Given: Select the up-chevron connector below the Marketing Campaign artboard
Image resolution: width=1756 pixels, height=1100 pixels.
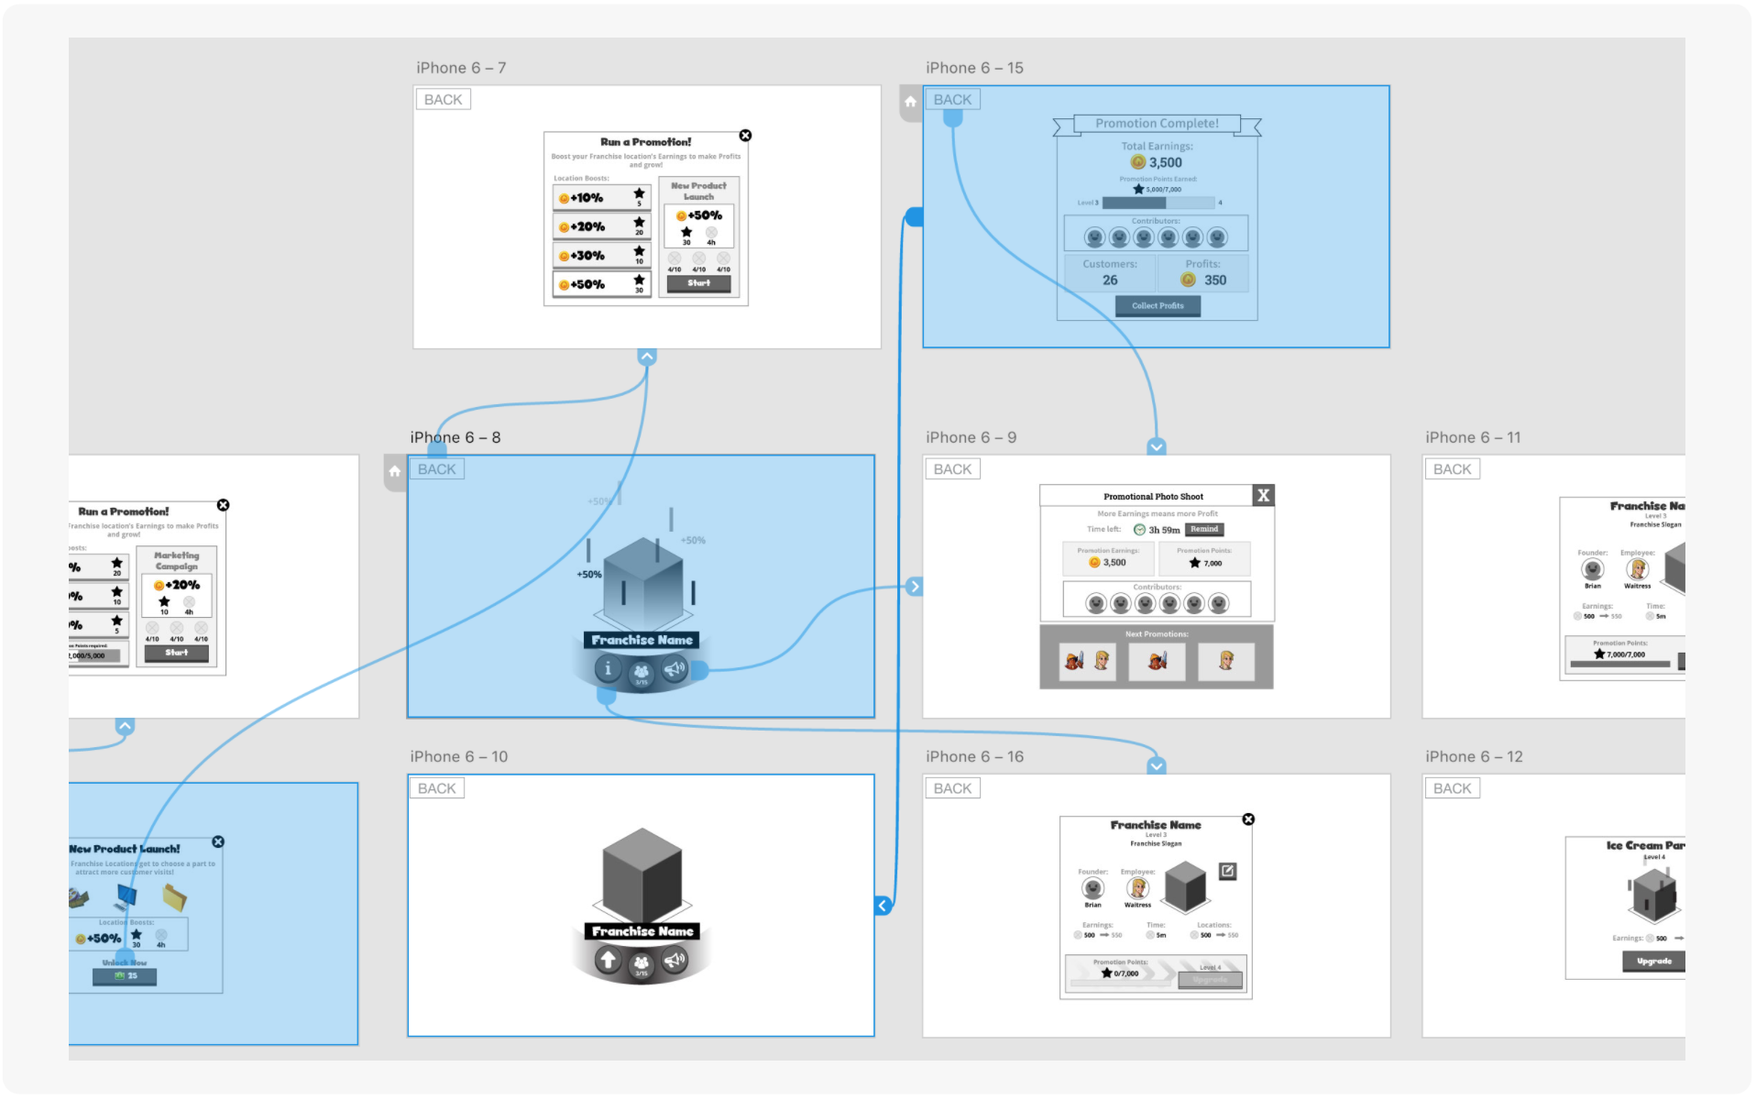Looking at the screenshot, I should pyautogui.click(x=126, y=726).
